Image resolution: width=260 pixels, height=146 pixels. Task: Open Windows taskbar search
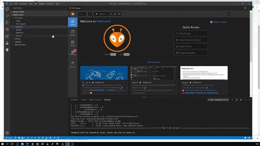coord(7,144)
